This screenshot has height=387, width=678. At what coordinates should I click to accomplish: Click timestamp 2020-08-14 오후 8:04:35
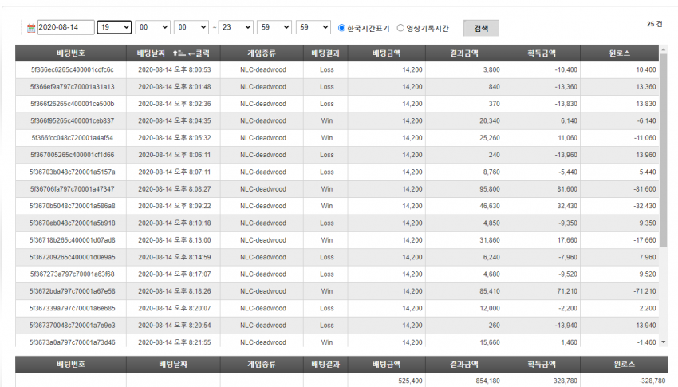(174, 120)
